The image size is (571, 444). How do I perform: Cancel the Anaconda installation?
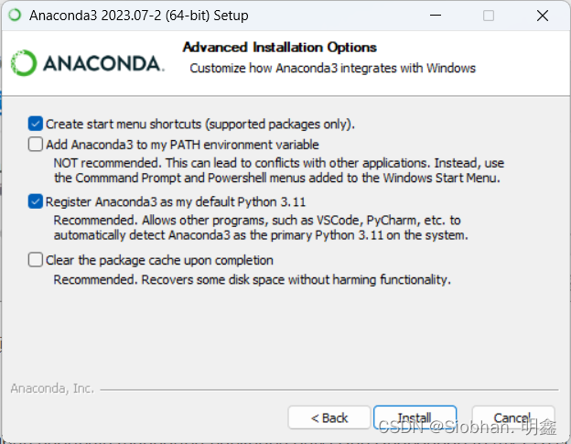click(x=513, y=417)
